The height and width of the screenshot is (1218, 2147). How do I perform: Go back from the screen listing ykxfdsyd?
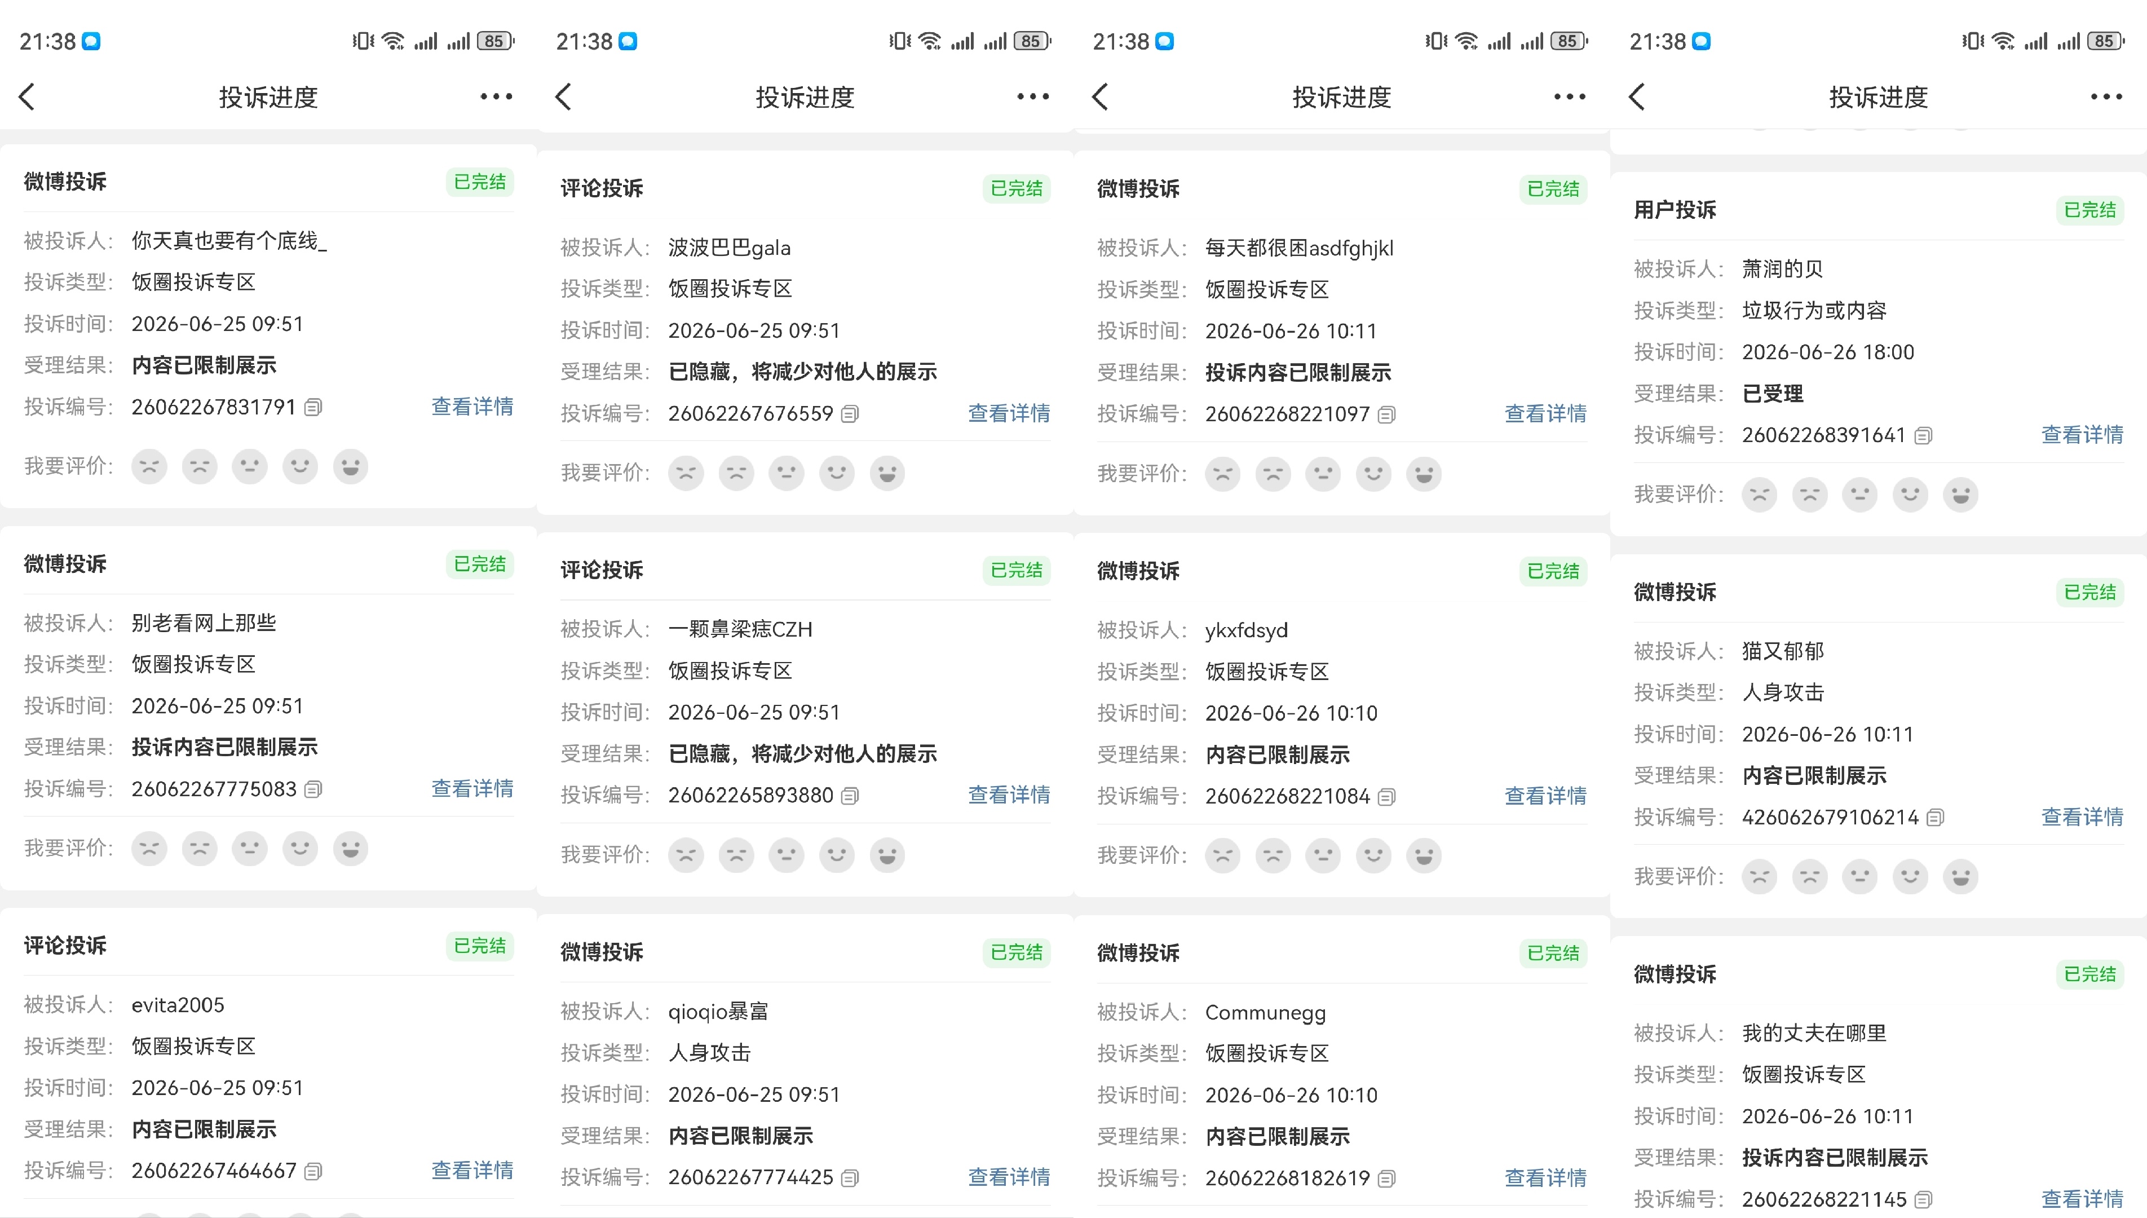1101,97
